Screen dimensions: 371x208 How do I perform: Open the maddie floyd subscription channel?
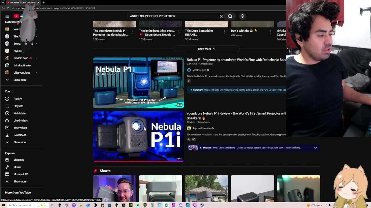click(x=21, y=58)
